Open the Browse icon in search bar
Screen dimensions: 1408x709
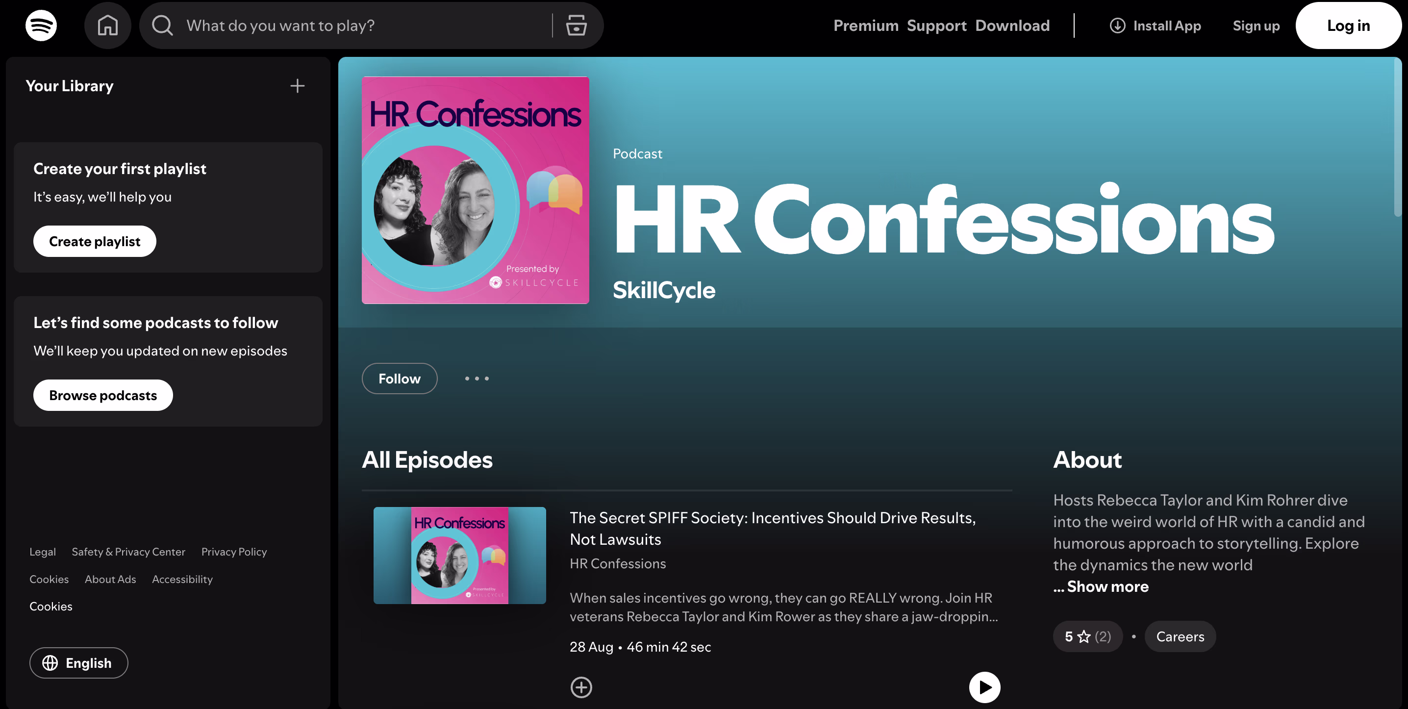[576, 25]
